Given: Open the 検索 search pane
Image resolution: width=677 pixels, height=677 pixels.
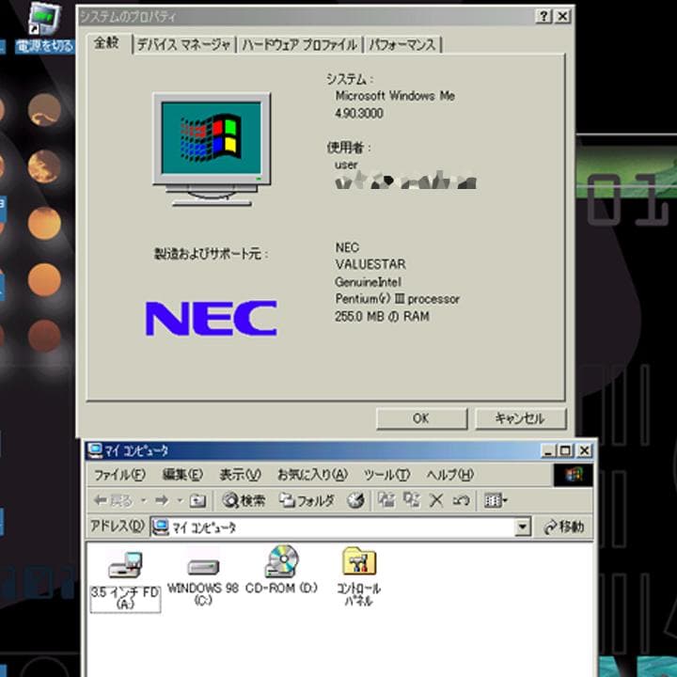Looking at the screenshot, I should pos(244,501).
